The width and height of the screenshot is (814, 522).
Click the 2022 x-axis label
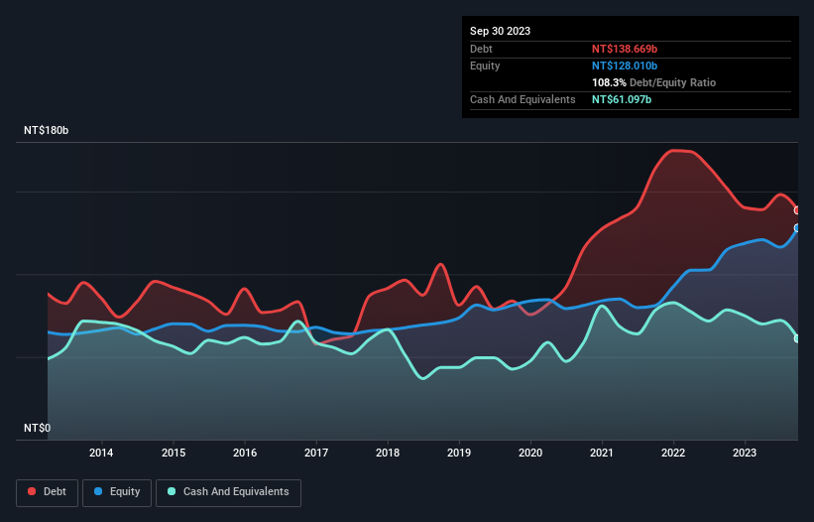point(673,453)
